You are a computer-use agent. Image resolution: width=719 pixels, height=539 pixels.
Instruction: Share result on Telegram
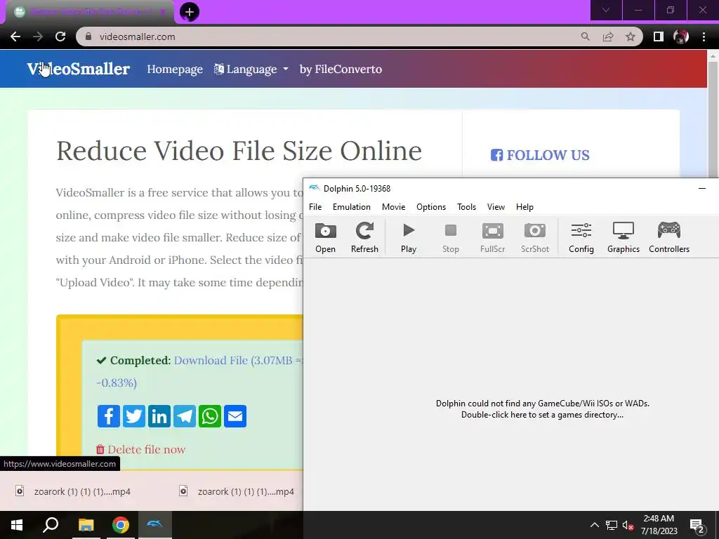click(185, 416)
